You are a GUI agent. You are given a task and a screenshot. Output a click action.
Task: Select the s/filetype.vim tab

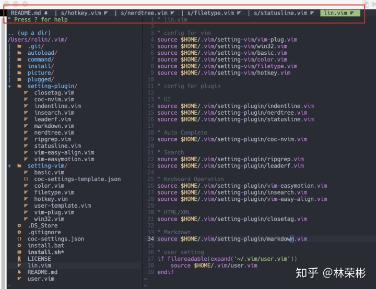click(214, 13)
